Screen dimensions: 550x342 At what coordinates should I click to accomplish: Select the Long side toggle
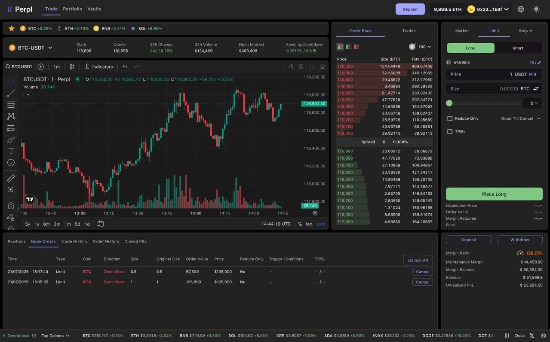pos(471,48)
